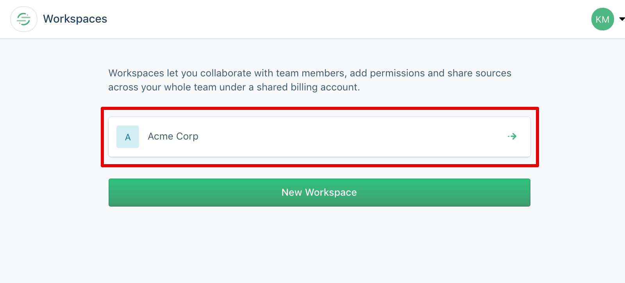Select the Workspaces description paragraph text

tap(310, 80)
